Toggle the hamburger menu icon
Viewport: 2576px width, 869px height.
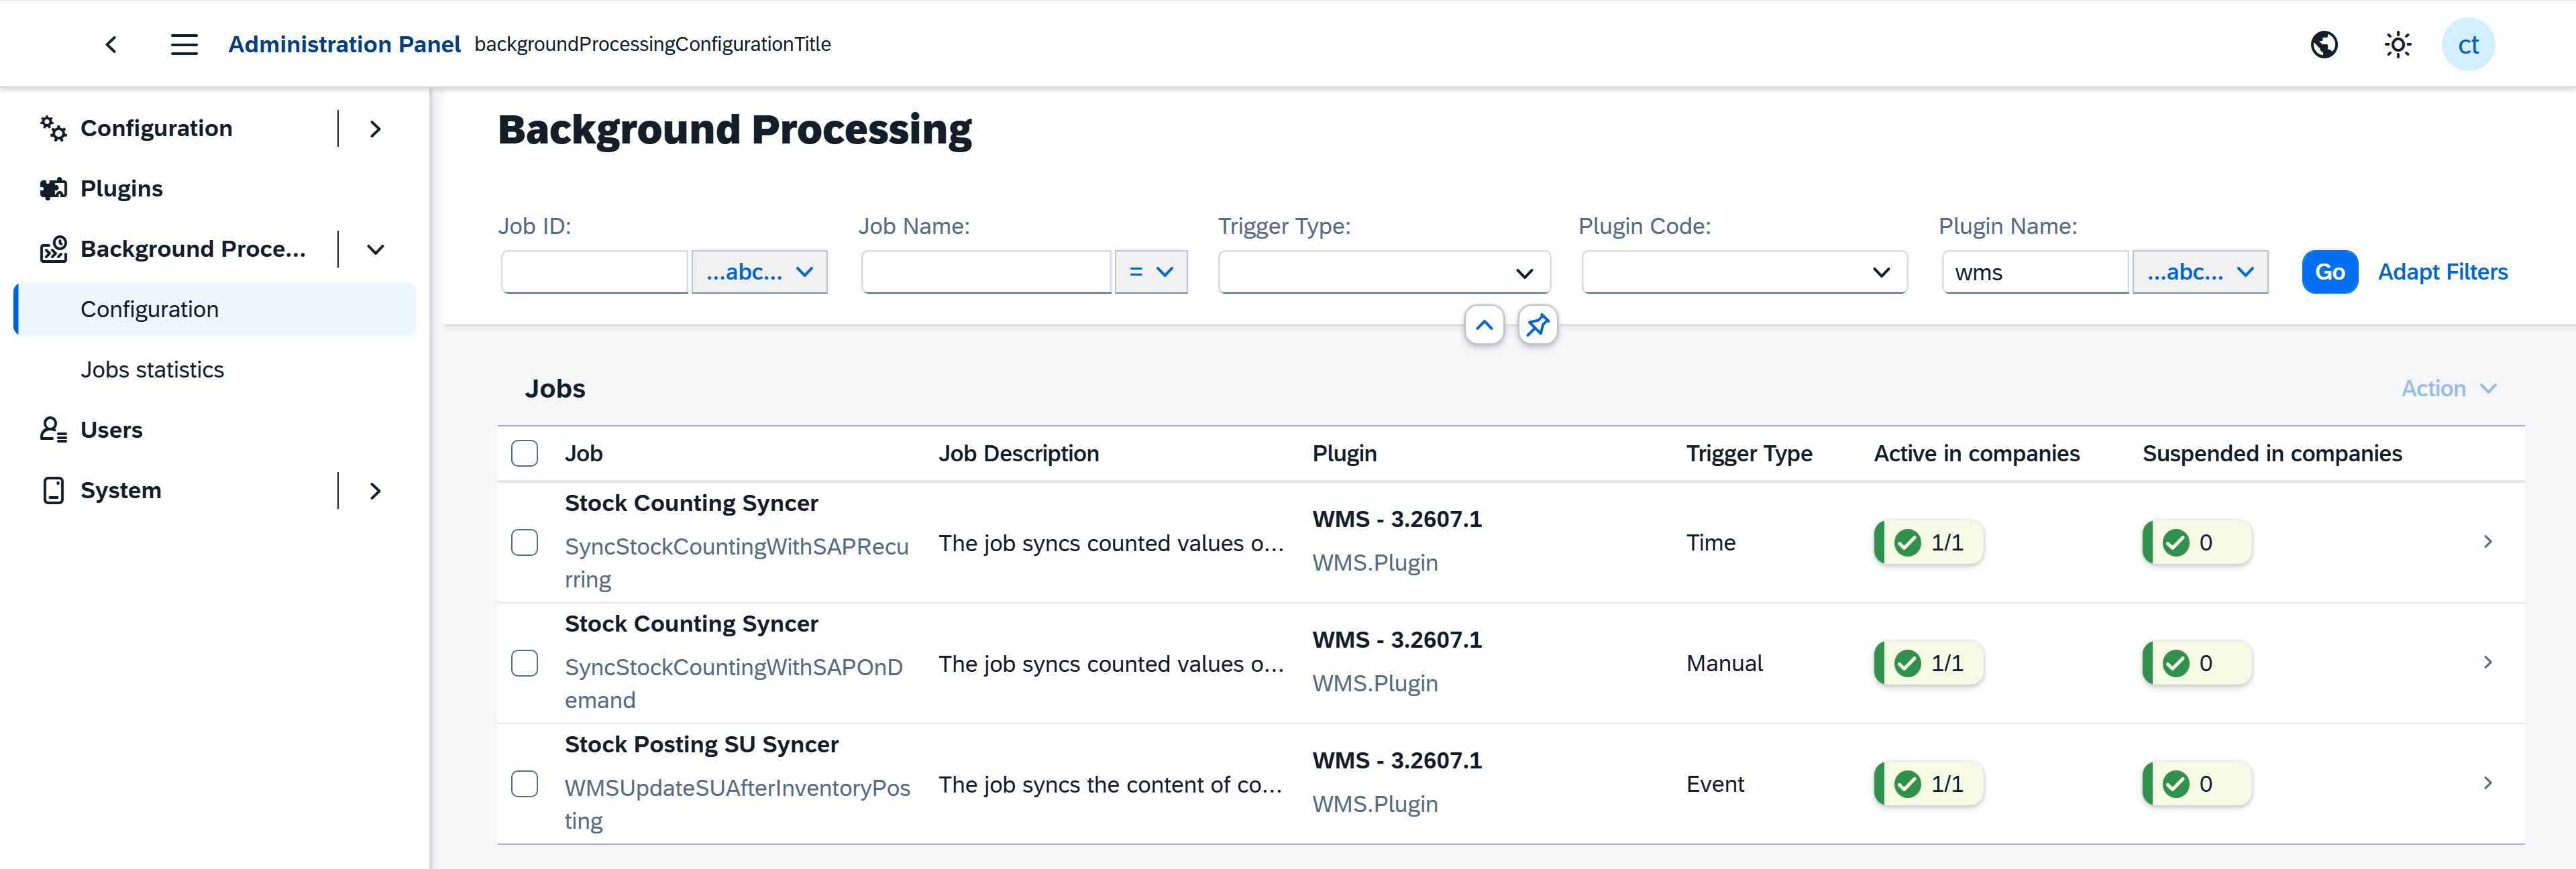[184, 44]
